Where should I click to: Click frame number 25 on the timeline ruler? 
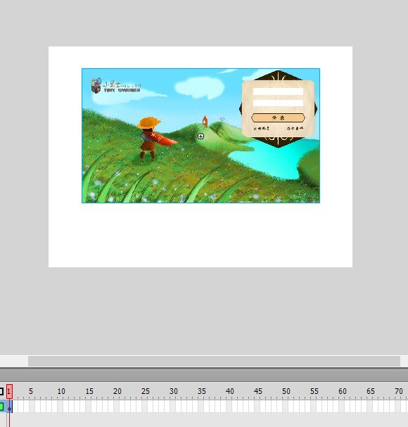pos(146,391)
